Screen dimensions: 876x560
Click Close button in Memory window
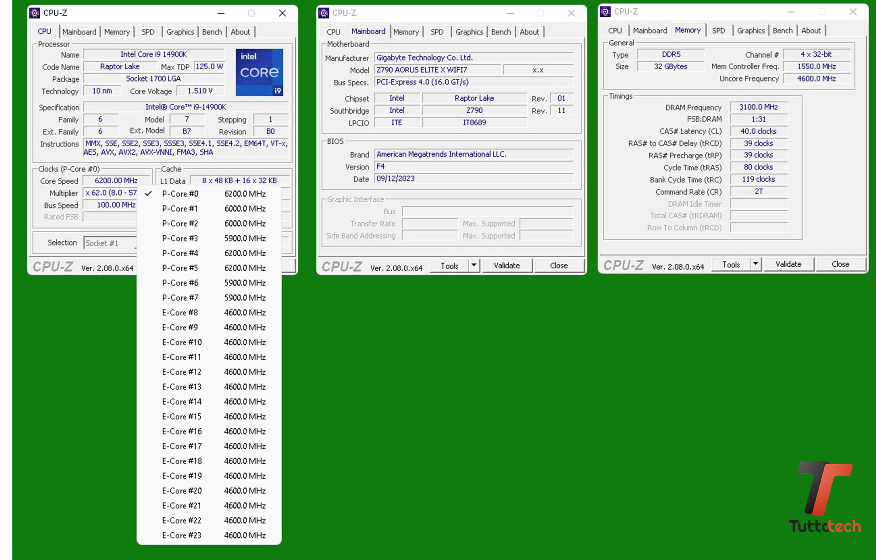click(840, 264)
